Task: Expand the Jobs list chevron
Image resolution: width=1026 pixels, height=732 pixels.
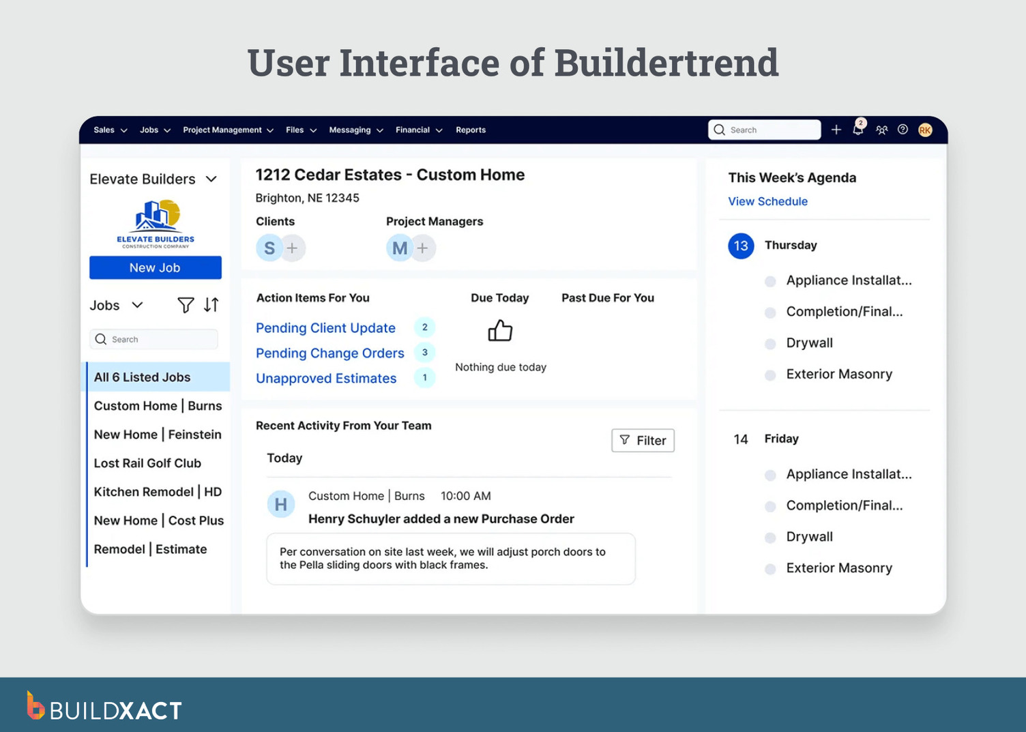Action: [138, 305]
